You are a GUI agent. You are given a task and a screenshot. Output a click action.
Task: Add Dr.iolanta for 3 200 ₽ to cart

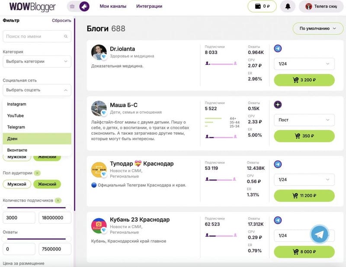pyautogui.click(x=304, y=80)
